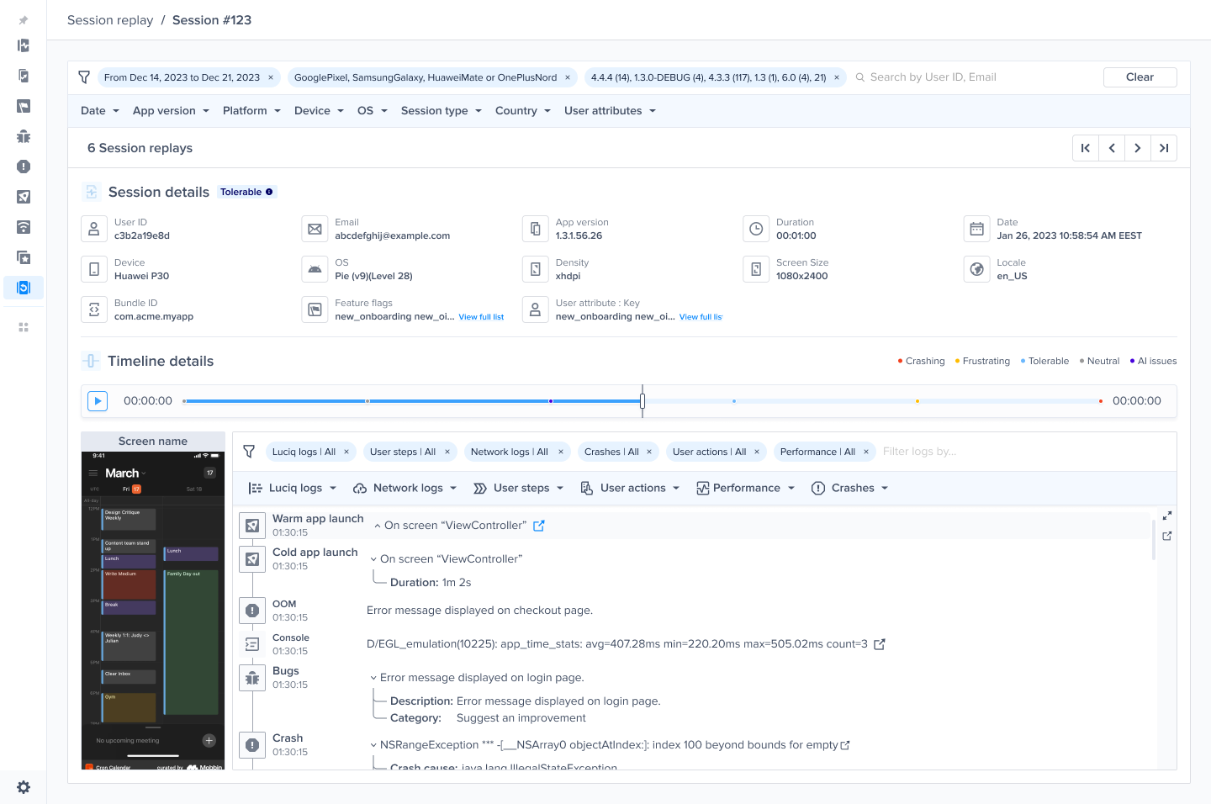Expand the logs panel to fullscreen
This screenshot has width=1211, height=804.
(x=1167, y=516)
